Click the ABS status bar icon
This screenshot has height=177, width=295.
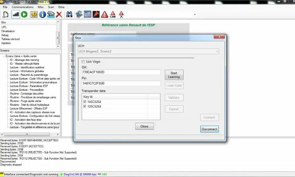point(99,174)
